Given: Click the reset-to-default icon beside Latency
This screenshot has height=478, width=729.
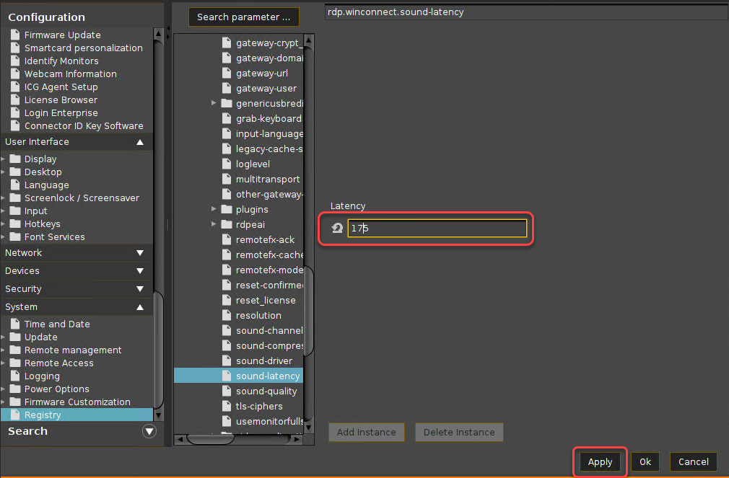Looking at the screenshot, I should 337,229.
